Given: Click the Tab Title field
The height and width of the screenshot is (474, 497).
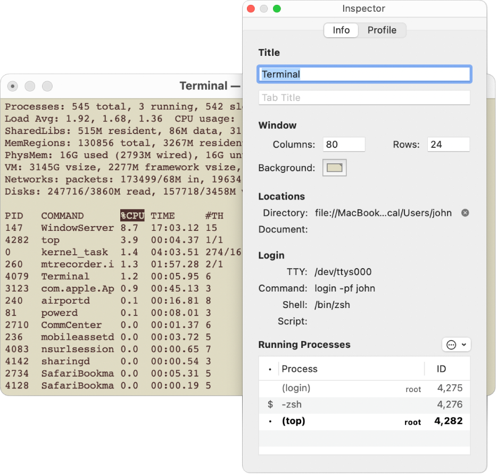Looking at the screenshot, I should 364,97.
